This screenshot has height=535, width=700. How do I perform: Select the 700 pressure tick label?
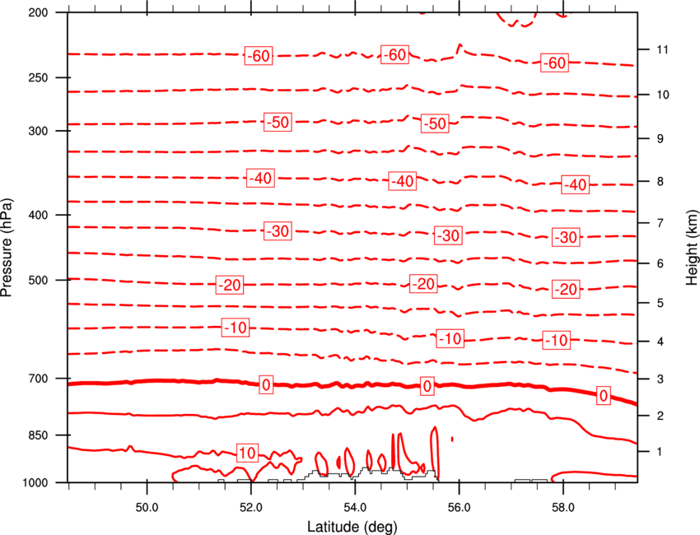[38, 379]
